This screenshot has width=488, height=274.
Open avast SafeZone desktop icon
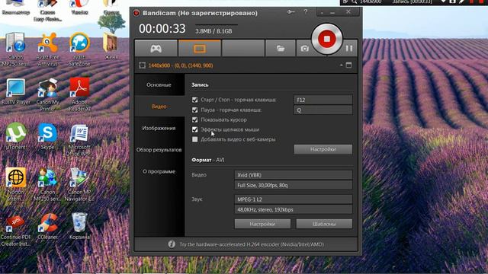[79, 49]
